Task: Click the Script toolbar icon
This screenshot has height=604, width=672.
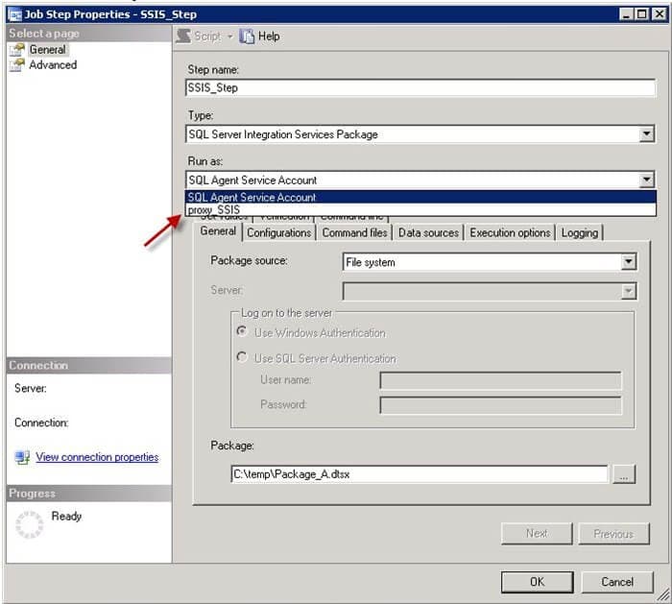Action: (183, 36)
